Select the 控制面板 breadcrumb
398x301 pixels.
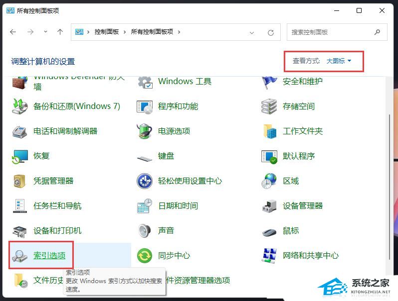coord(107,32)
